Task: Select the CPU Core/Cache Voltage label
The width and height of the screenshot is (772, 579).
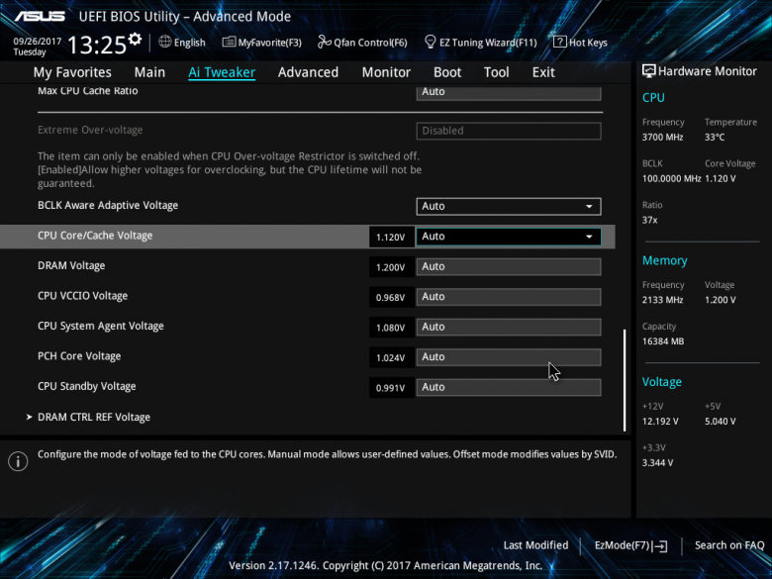Action: point(95,236)
